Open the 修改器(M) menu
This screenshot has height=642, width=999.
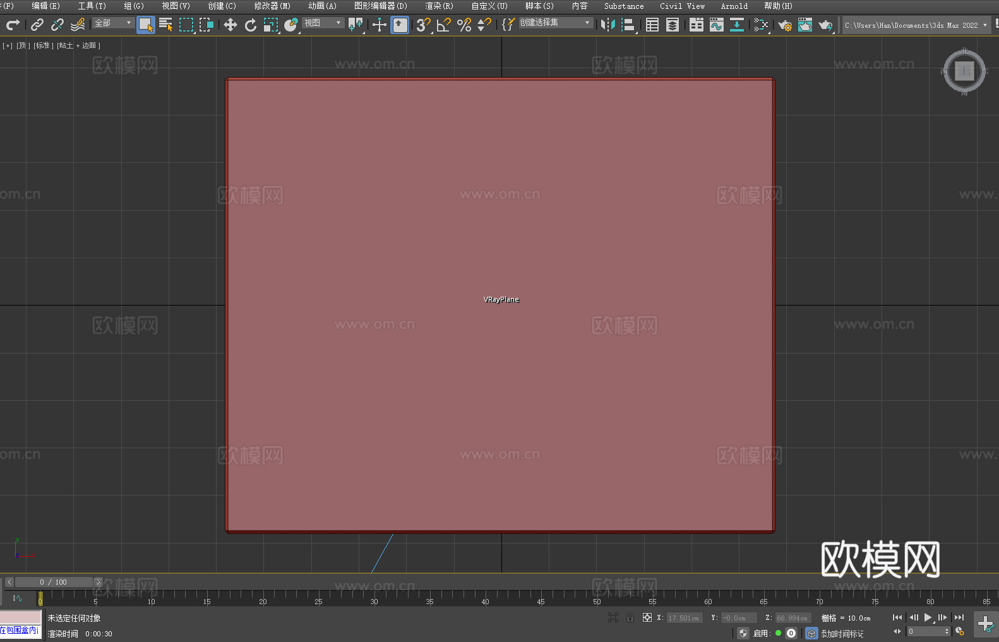[272, 6]
